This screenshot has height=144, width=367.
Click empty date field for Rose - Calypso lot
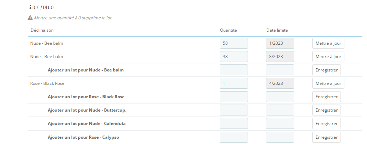tap(280, 137)
